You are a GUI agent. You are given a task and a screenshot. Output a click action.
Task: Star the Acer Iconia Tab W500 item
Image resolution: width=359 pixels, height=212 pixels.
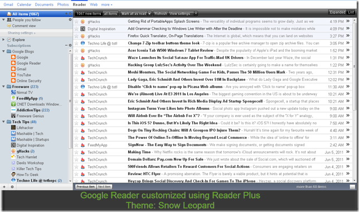click(76, 51)
